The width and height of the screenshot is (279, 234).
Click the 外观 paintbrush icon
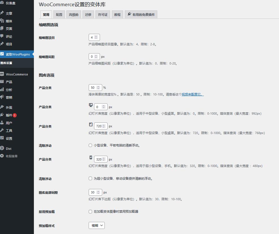click(2, 107)
